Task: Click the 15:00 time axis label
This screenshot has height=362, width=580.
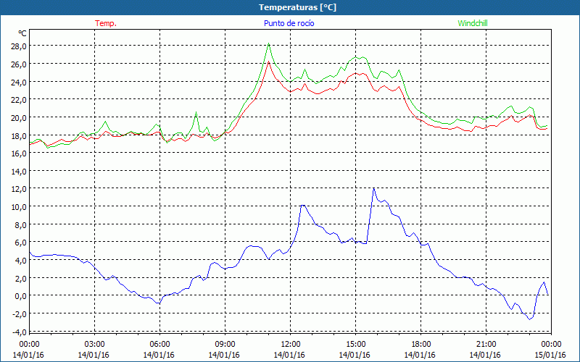Action: [355, 345]
